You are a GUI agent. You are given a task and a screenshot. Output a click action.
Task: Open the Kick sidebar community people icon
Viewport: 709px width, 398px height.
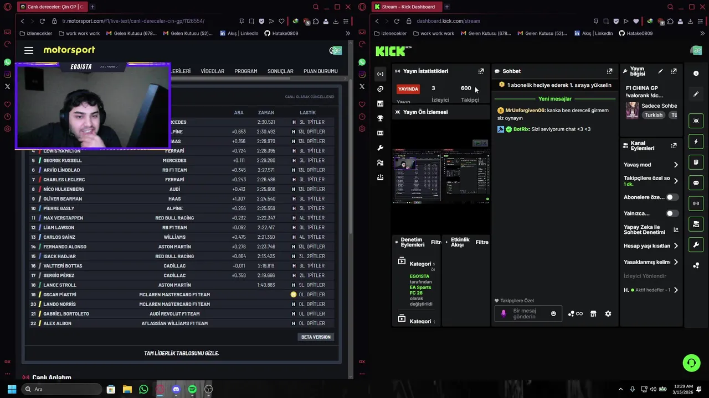click(380, 163)
